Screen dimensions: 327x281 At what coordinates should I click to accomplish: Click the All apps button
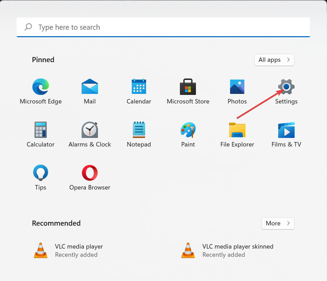click(274, 60)
